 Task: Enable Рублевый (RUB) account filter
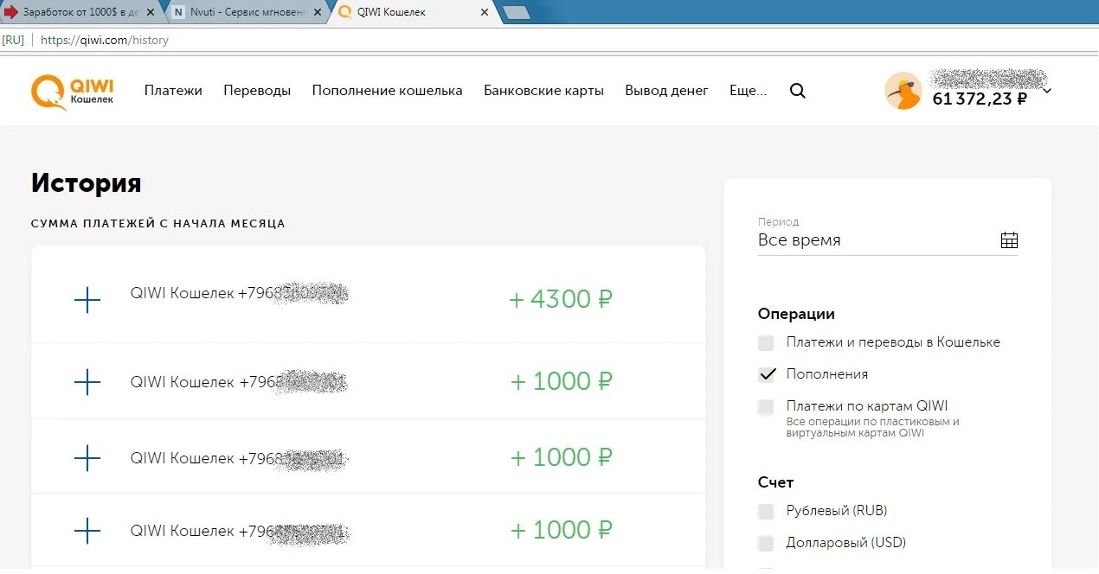point(766,511)
